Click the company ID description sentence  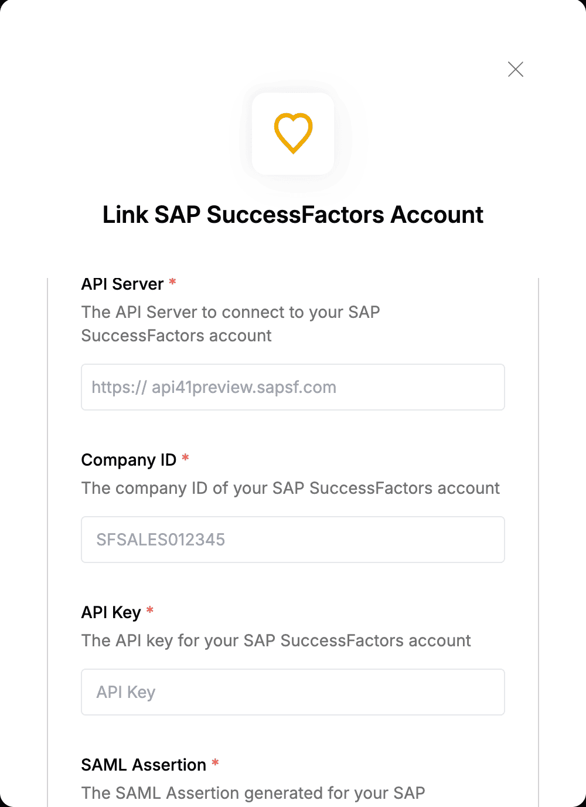pos(291,488)
